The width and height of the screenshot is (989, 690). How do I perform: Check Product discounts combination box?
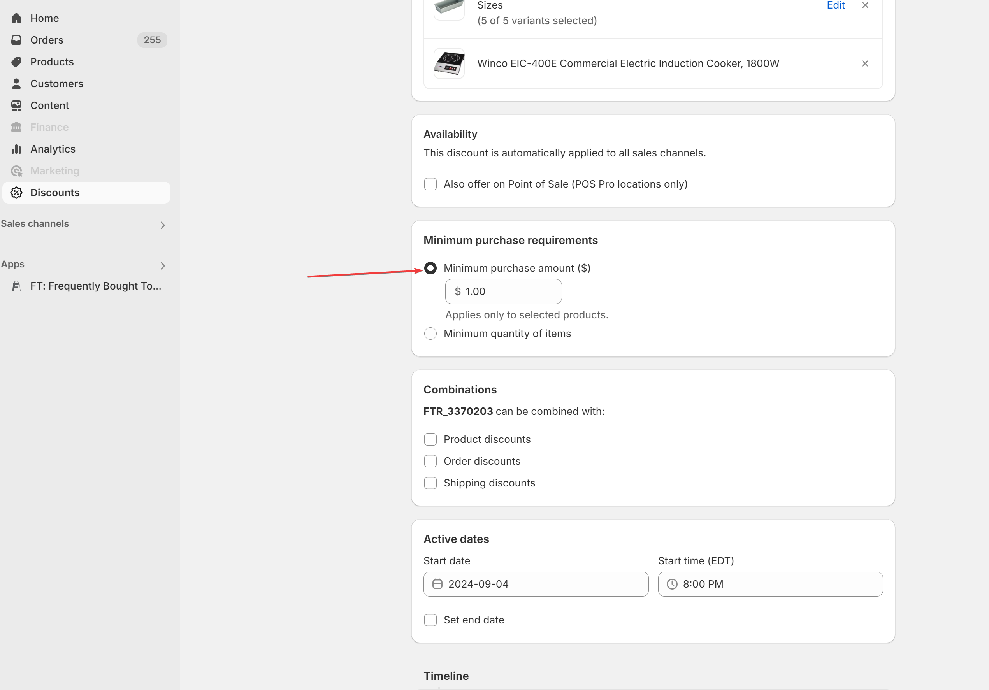tap(430, 439)
